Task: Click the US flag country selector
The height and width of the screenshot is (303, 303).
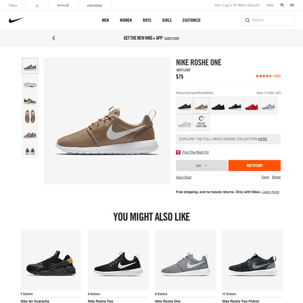Action: pos(292,5)
